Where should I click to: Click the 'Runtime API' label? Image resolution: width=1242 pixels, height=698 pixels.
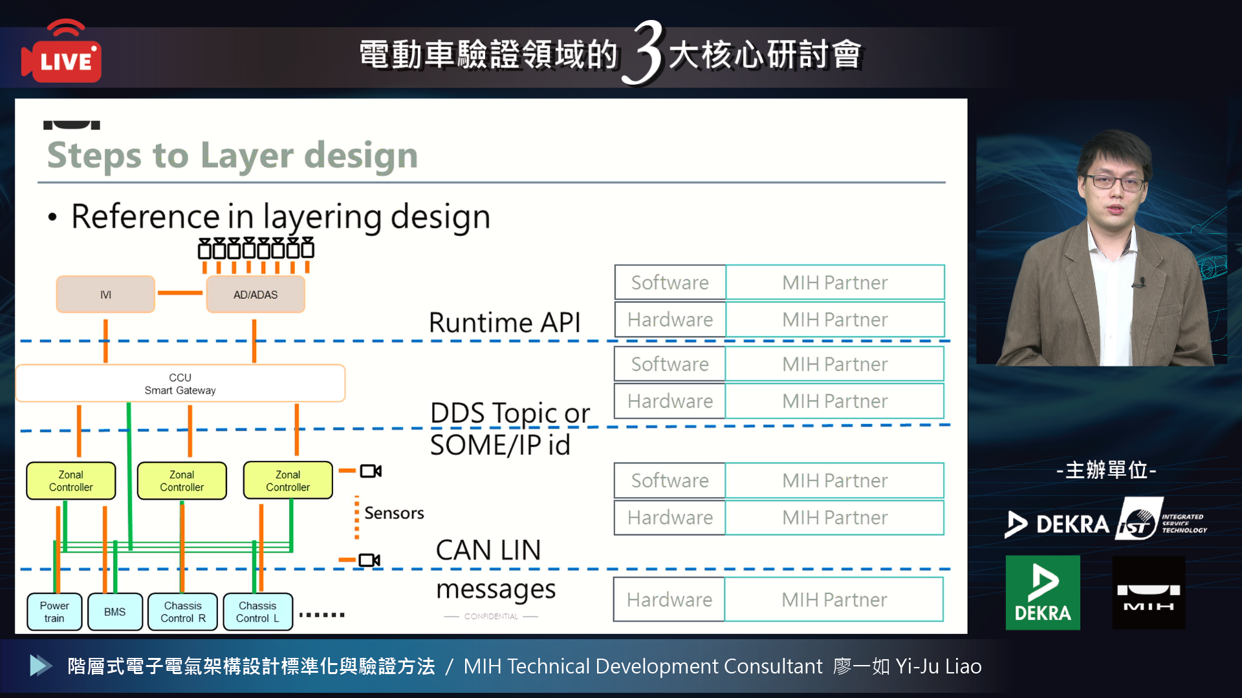tap(505, 323)
